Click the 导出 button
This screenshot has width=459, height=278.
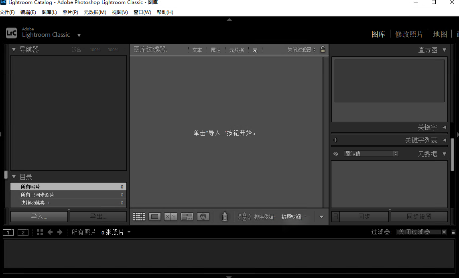pyautogui.click(x=98, y=216)
